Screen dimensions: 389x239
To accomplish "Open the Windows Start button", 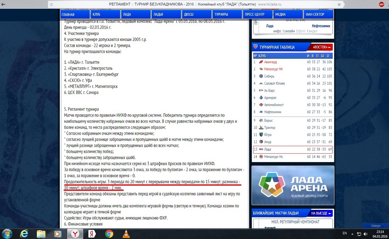I will coord(7,233).
